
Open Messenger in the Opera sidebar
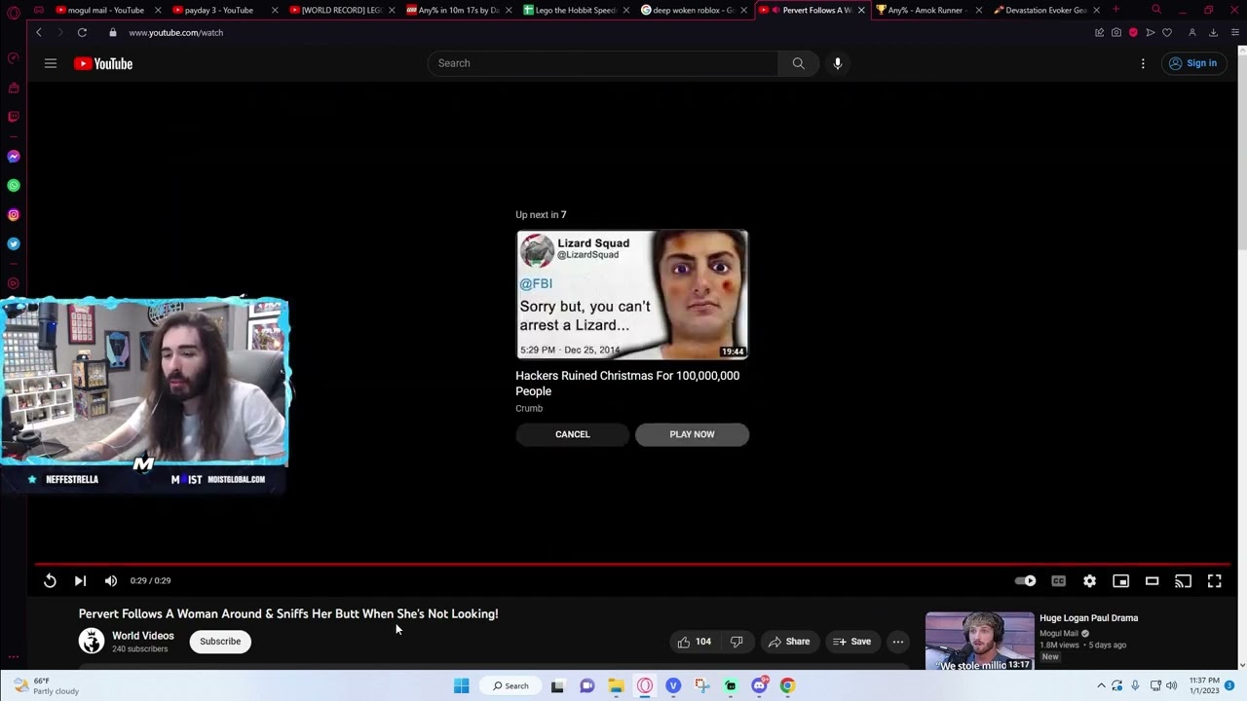tap(14, 156)
